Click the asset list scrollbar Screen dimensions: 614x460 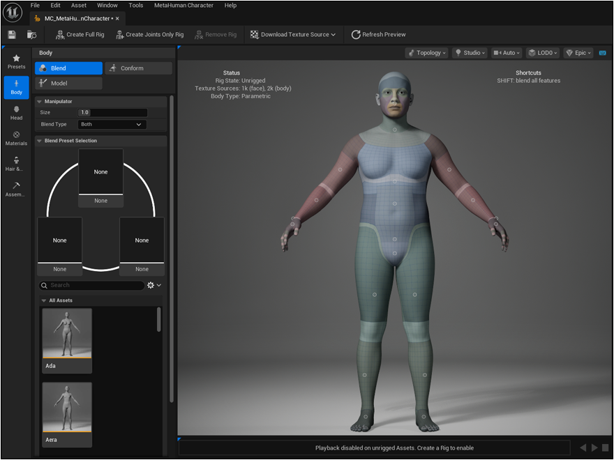(159, 319)
